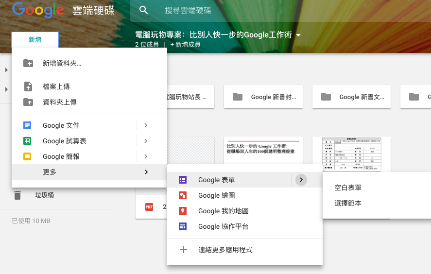This screenshot has width=431, height=274.
Task: Click folder icon of Google 新書文
Action: pyautogui.click(x=326, y=97)
